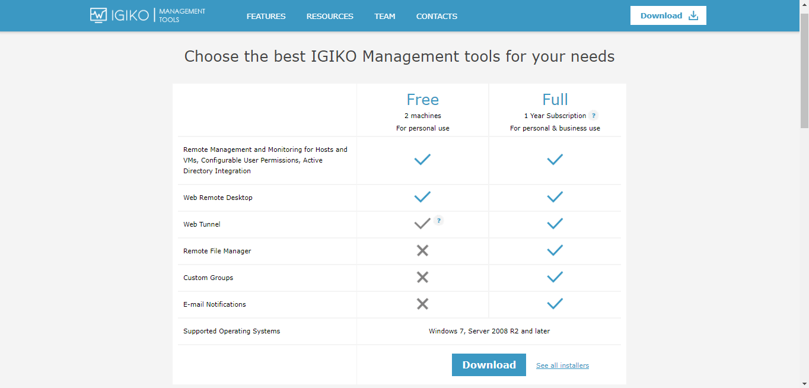This screenshot has width=809, height=388.
Task: Click the Full checkmark for E-mail Notifications
Action: click(555, 304)
